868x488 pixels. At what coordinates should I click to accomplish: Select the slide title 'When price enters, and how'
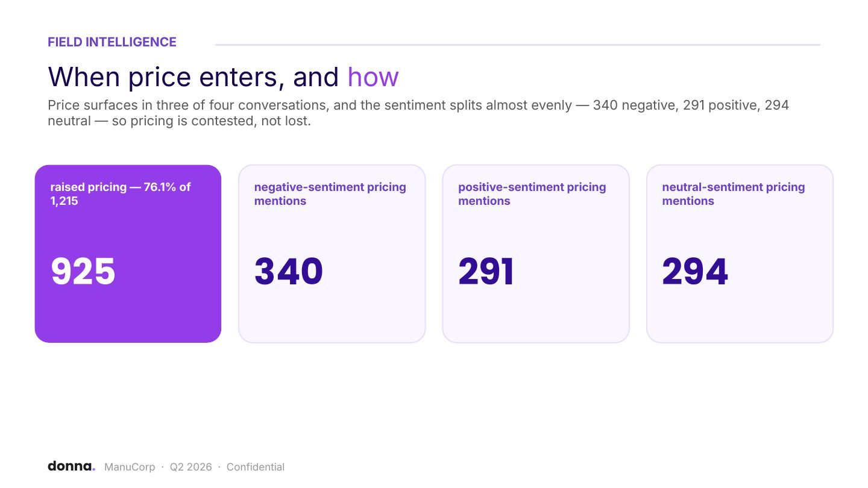223,77
